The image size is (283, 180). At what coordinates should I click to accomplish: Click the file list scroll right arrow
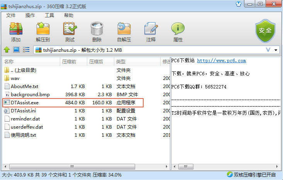pyautogui.click(x=166, y=166)
